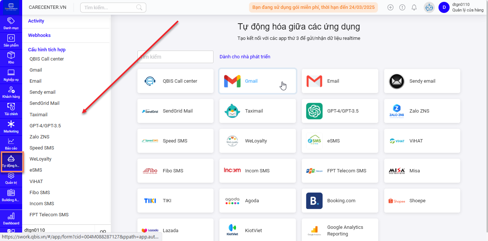Open the SendGrid Mail integration card
This screenshot has width=488, height=241.
click(x=175, y=111)
